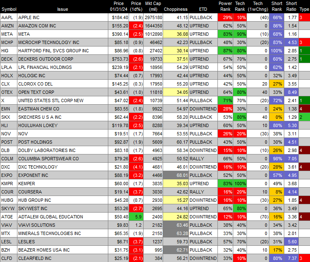
Task: Click LESLIES issue name
Action: point(27,242)
